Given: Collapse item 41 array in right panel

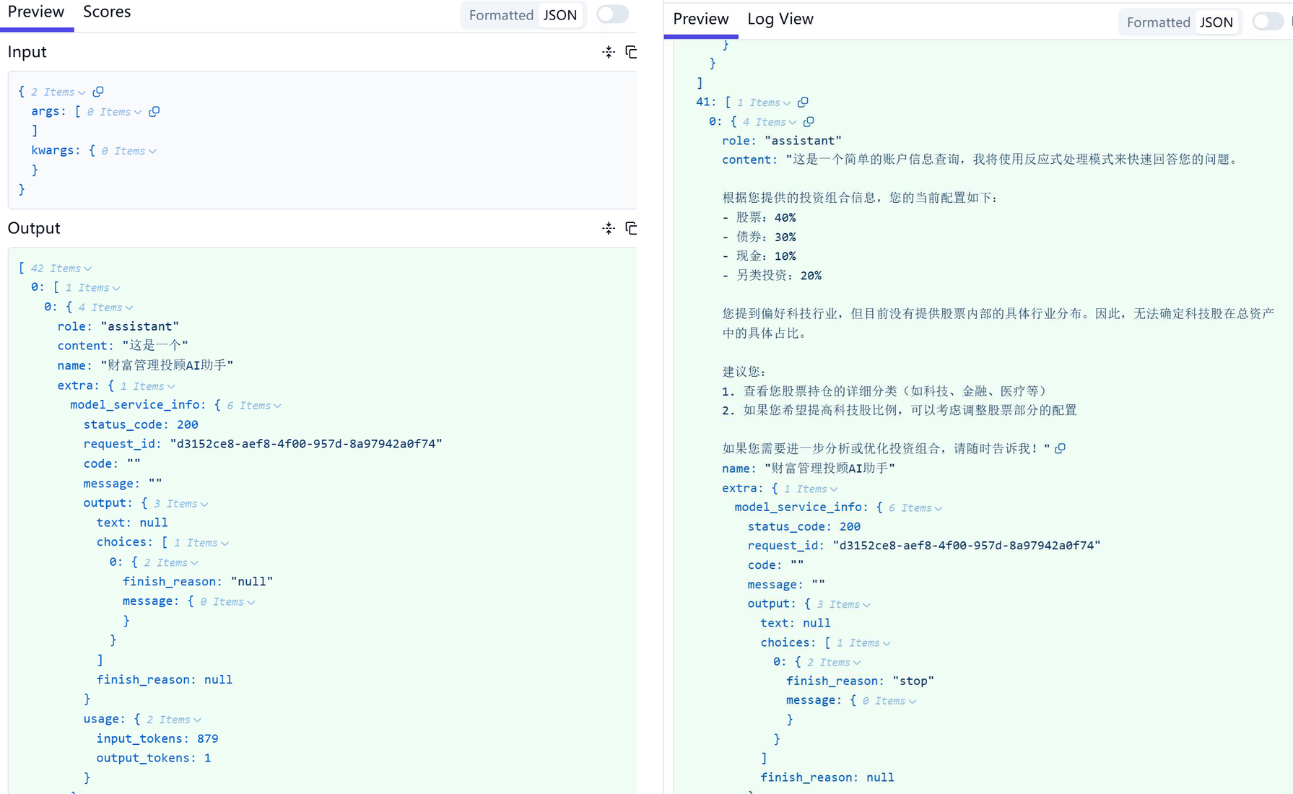Looking at the screenshot, I should tap(786, 103).
